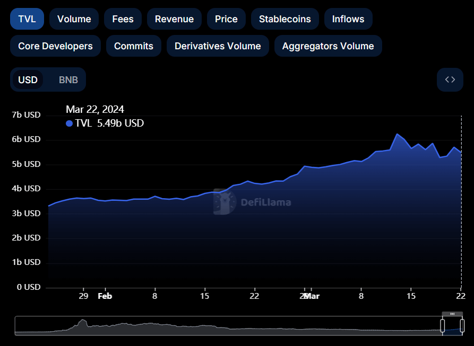Viewport: 474px width, 346px height.
Task: Toggle Aggregators Volume metric
Action: 328,46
